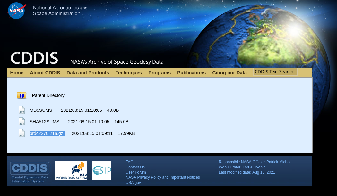
Task: Click the Contact Us link
Action: [135, 167]
